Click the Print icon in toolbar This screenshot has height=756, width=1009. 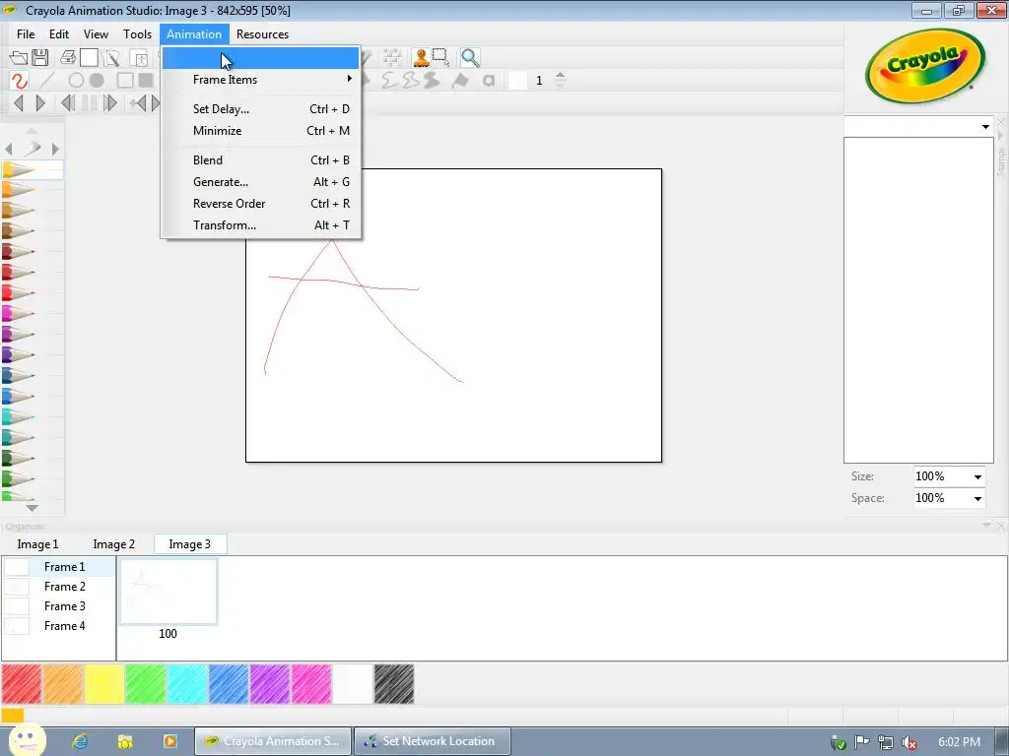pyautogui.click(x=68, y=58)
